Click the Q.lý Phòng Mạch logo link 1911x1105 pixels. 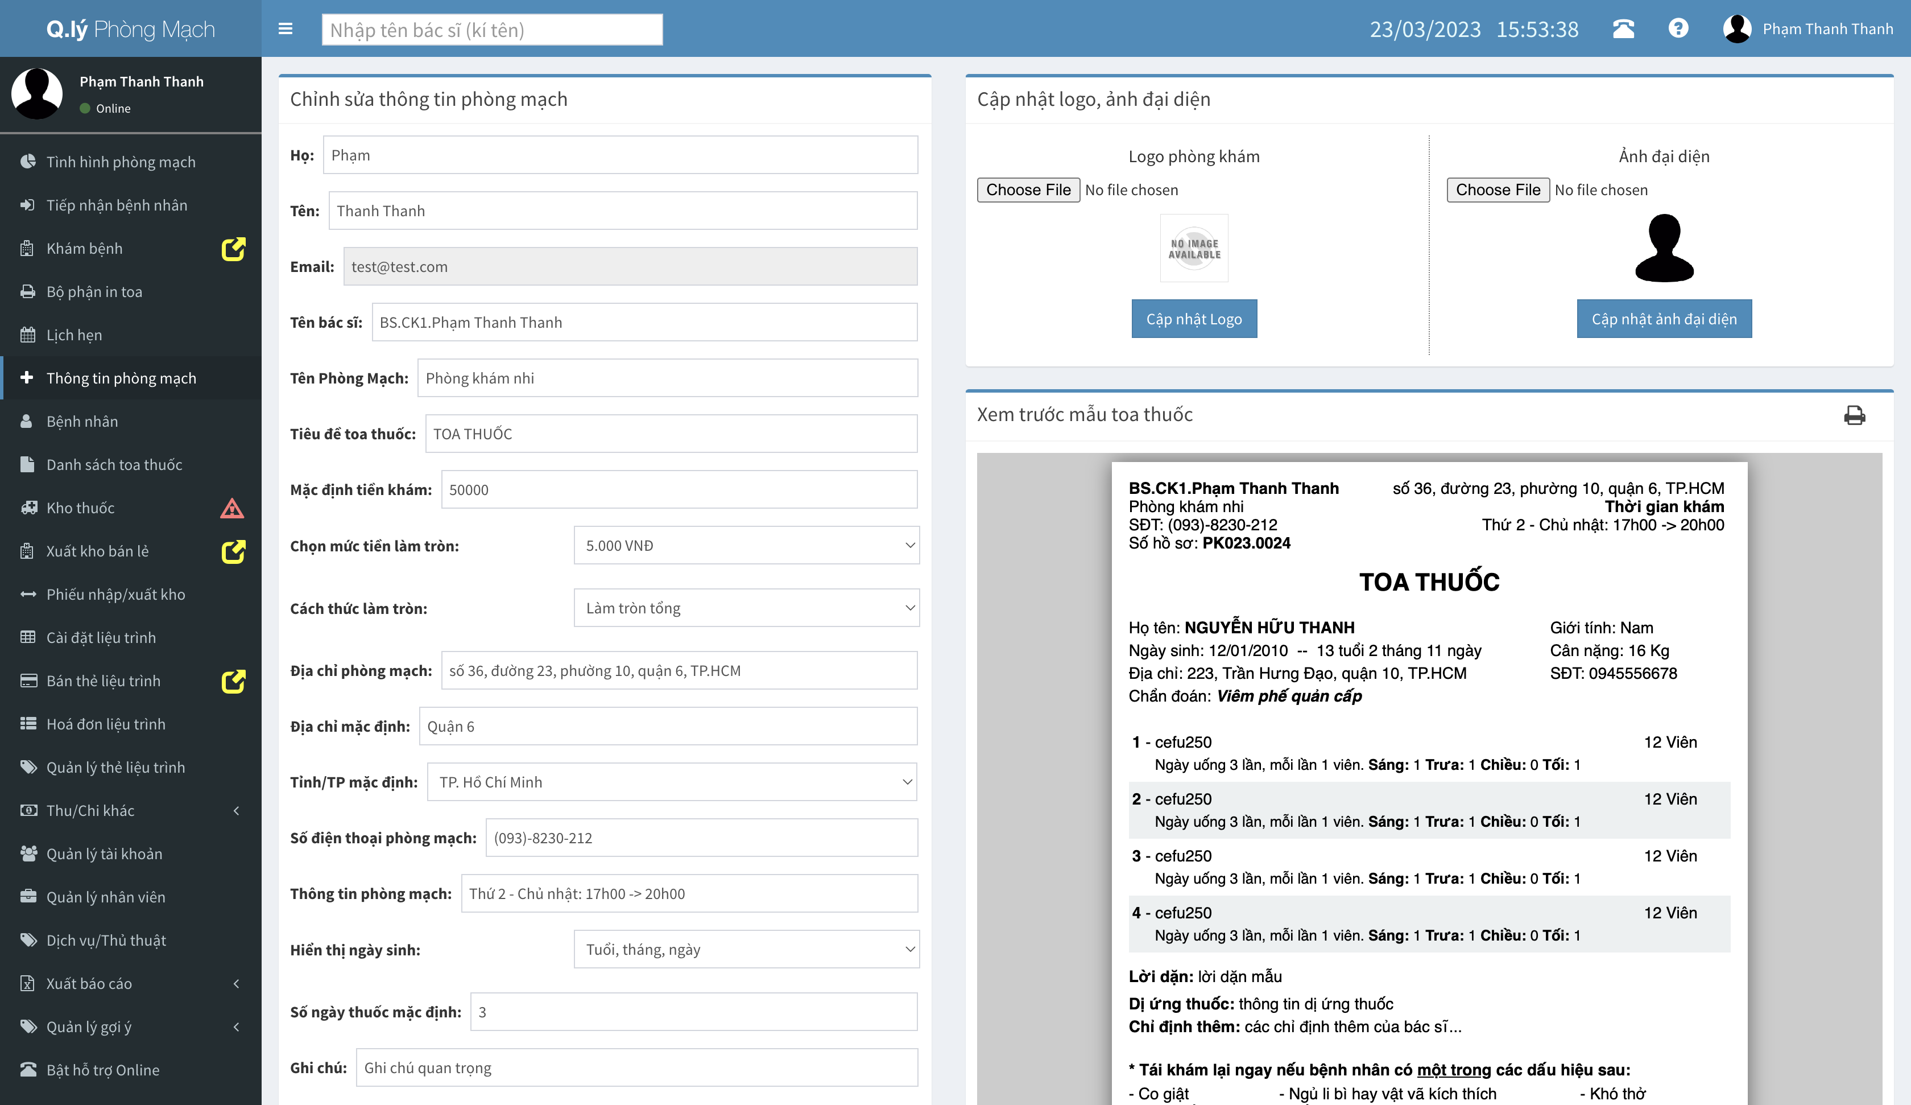pyautogui.click(x=130, y=29)
